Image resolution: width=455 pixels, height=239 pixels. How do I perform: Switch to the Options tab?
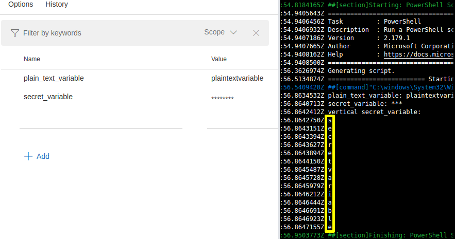click(21, 5)
